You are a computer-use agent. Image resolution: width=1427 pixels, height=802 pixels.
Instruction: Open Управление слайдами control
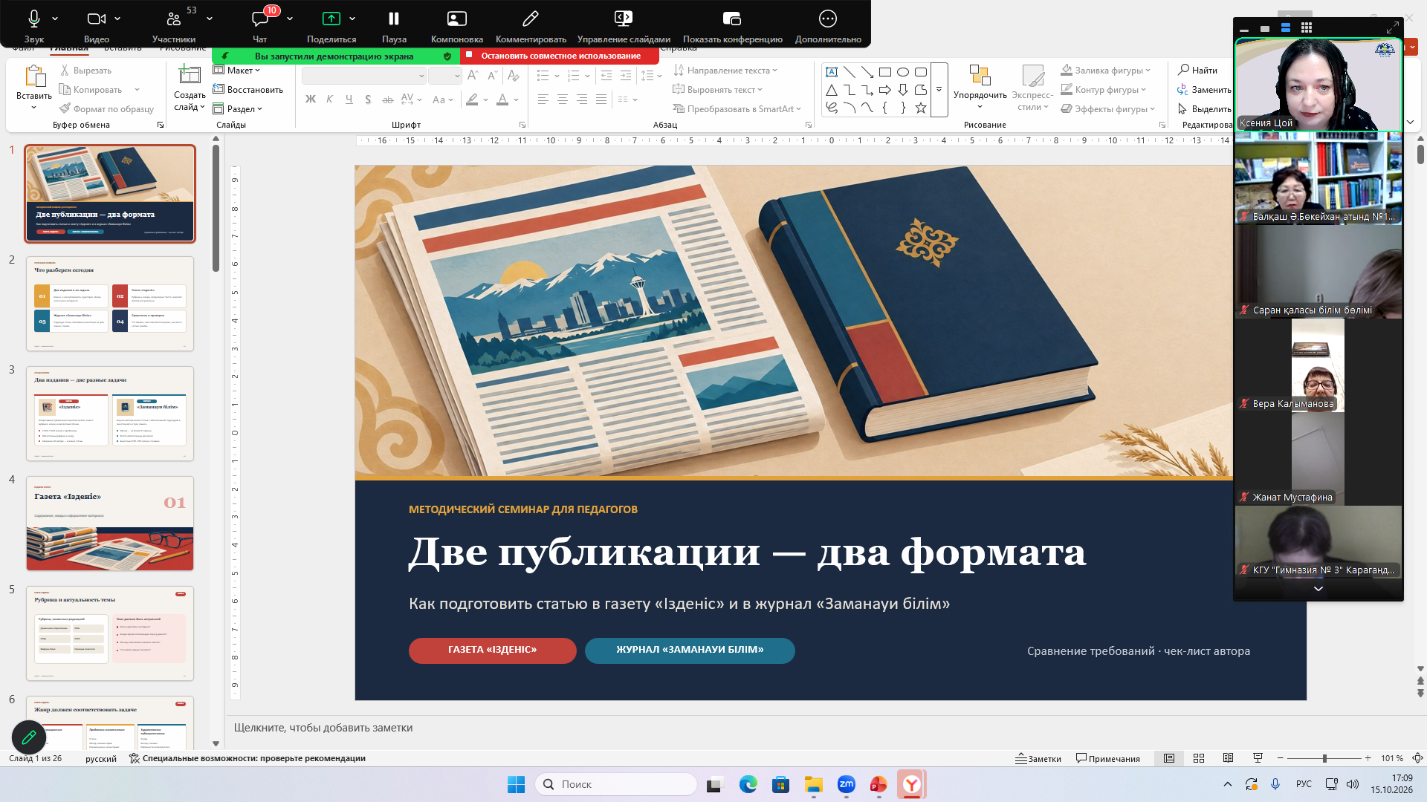coord(624,25)
